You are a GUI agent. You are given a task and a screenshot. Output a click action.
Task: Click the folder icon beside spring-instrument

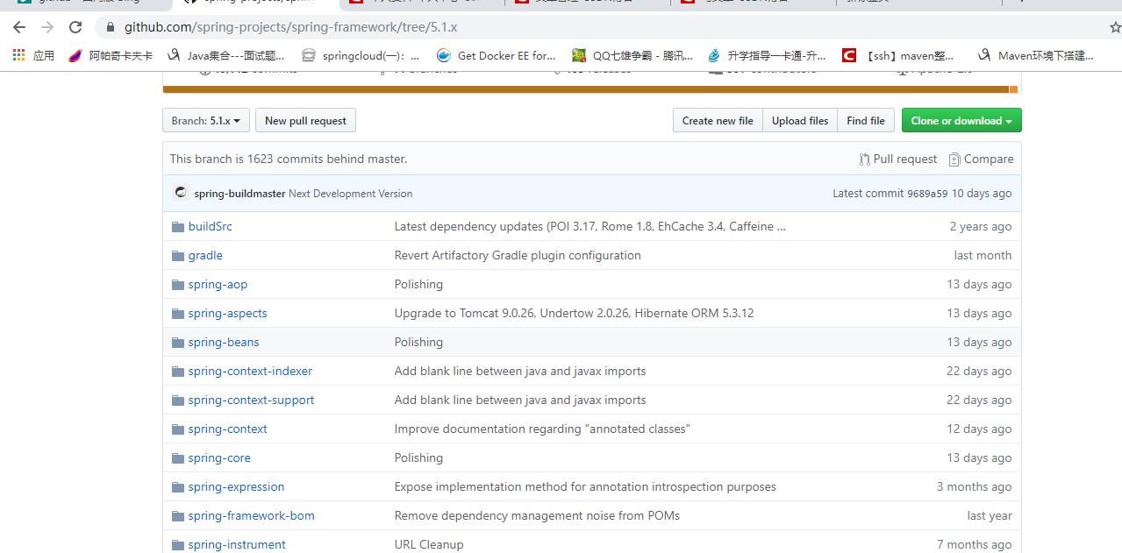click(178, 544)
